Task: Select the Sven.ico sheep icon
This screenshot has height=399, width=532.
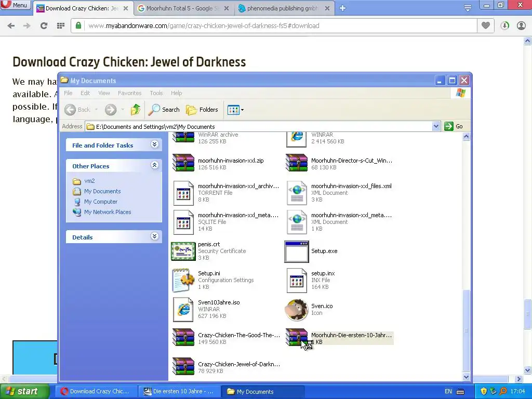Action: point(297,310)
